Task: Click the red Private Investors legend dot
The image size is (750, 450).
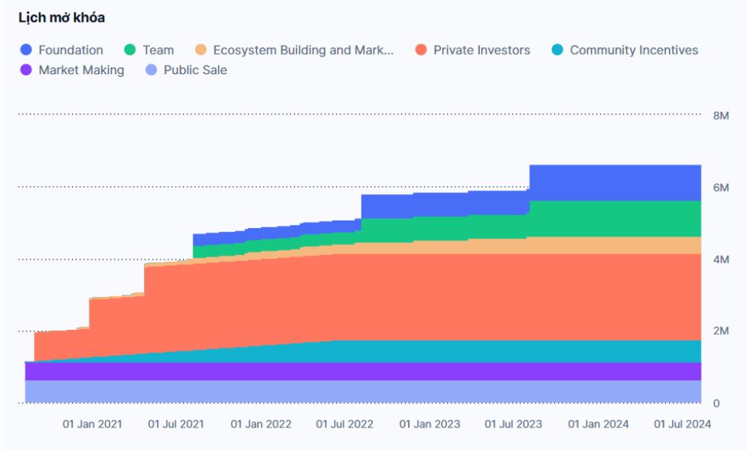Action: 421,50
